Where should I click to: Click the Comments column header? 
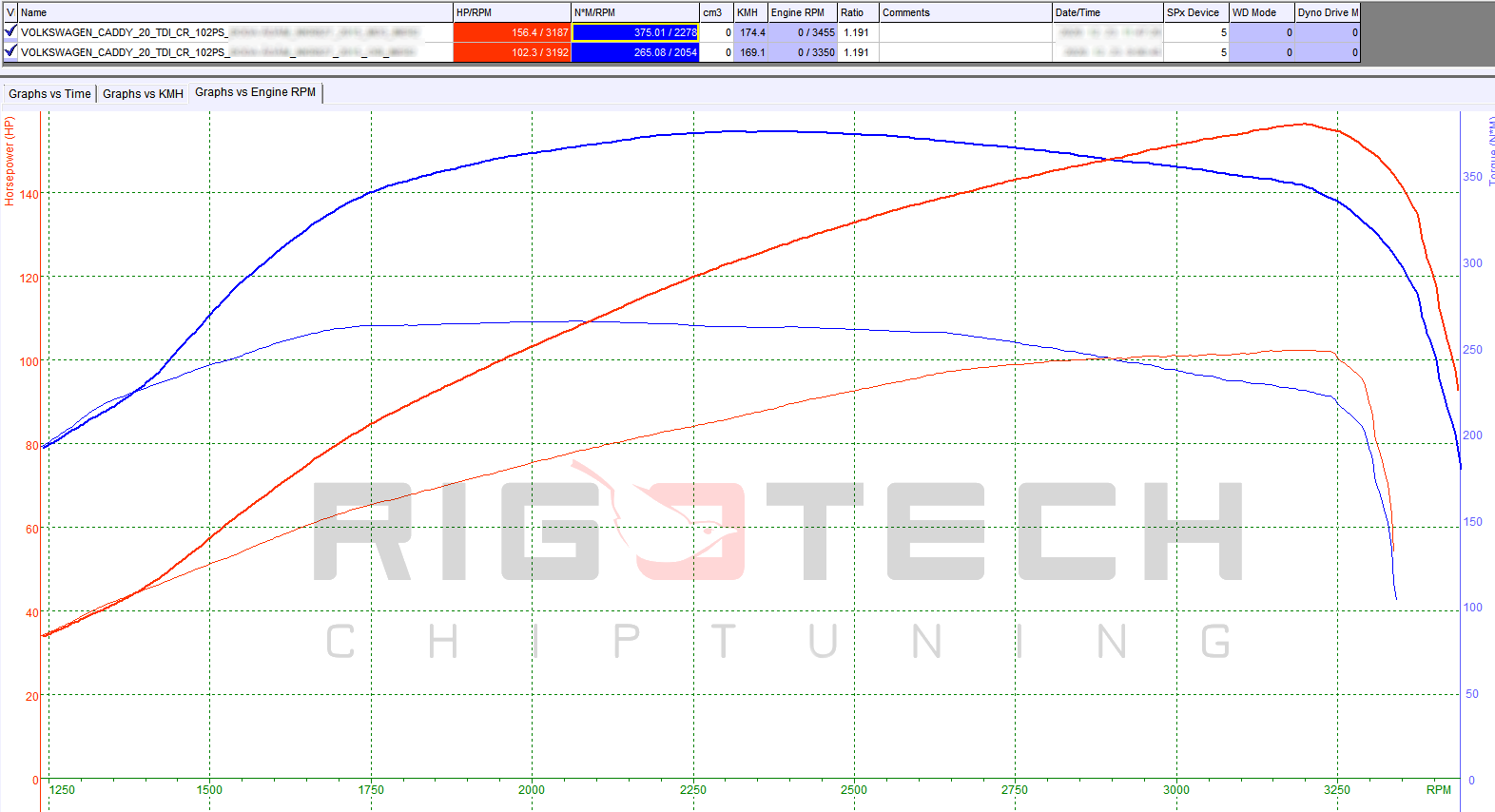[965, 12]
